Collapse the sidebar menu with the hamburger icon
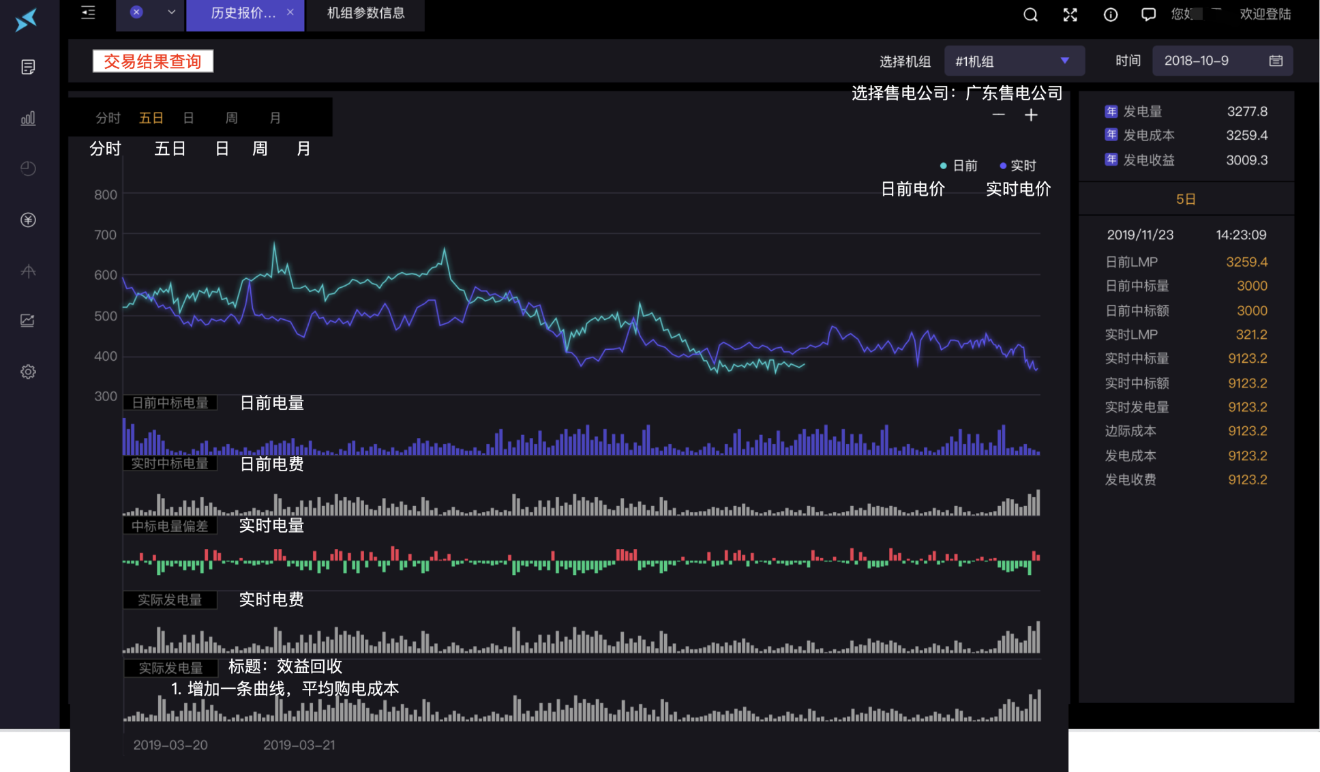This screenshot has height=772, width=1320. [88, 13]
